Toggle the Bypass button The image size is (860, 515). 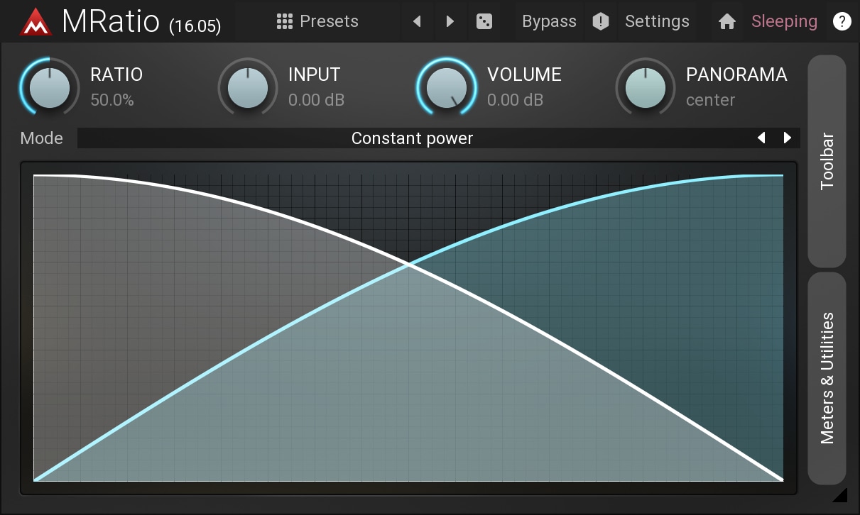(x=549, y=21)
